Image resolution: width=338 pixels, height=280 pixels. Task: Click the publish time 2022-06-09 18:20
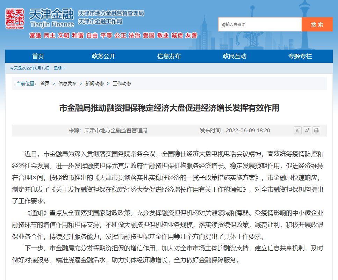tap(248, 131)
